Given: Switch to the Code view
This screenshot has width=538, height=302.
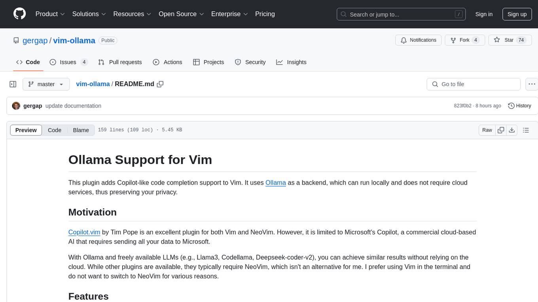Looking at the screenshot, I should click(x=55, y=130).
